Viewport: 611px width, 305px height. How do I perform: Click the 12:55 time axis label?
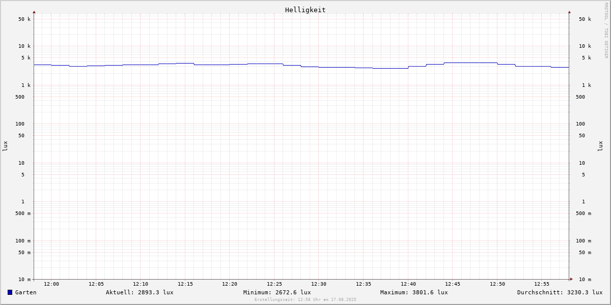[x=542, y=284]
